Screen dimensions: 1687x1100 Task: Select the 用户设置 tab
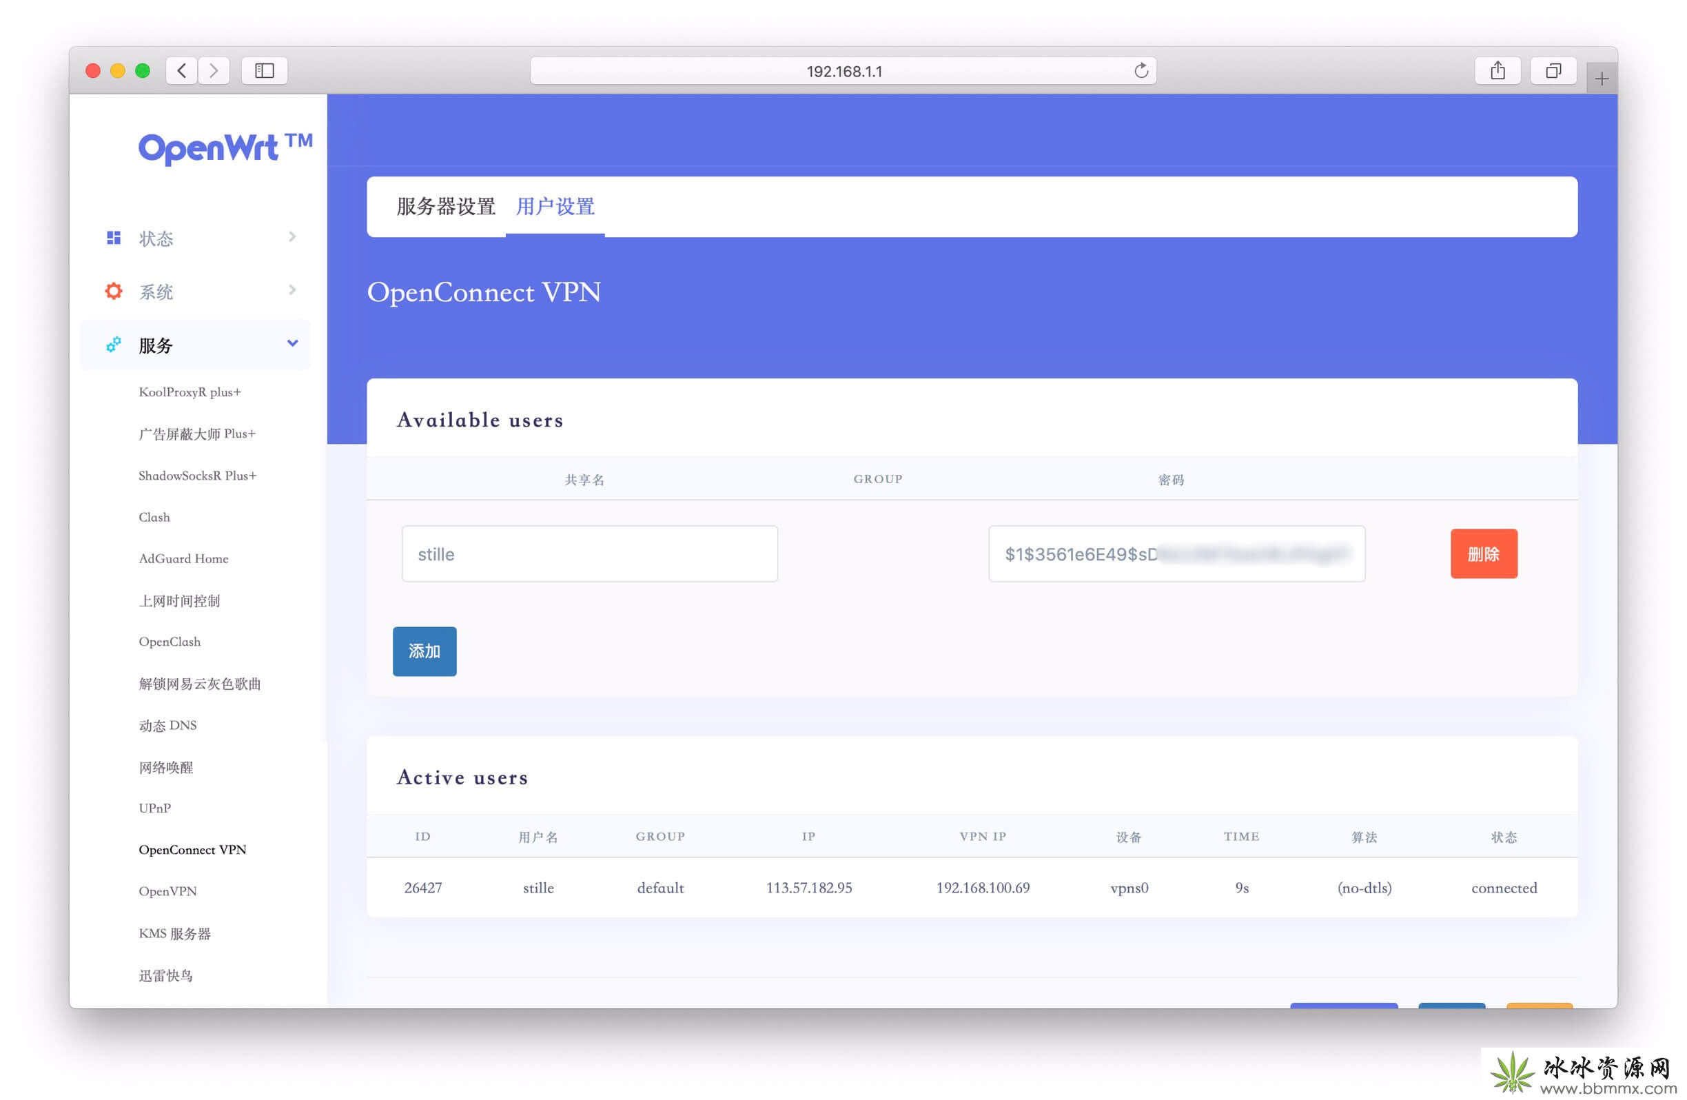(555, 206)
